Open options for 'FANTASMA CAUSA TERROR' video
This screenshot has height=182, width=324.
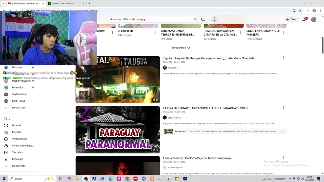(x=198, y=32)
